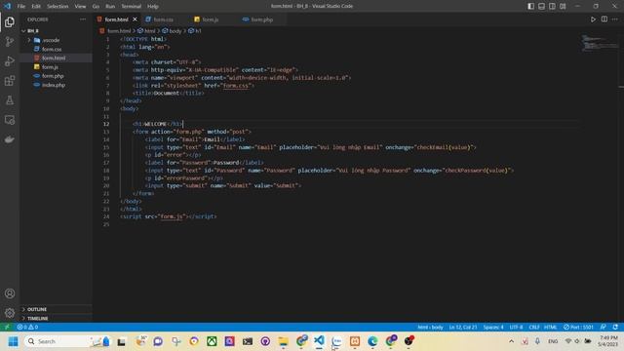
Task: Open Explorer Views and More Actions ellipsis
Action: (x=83, y=19)
